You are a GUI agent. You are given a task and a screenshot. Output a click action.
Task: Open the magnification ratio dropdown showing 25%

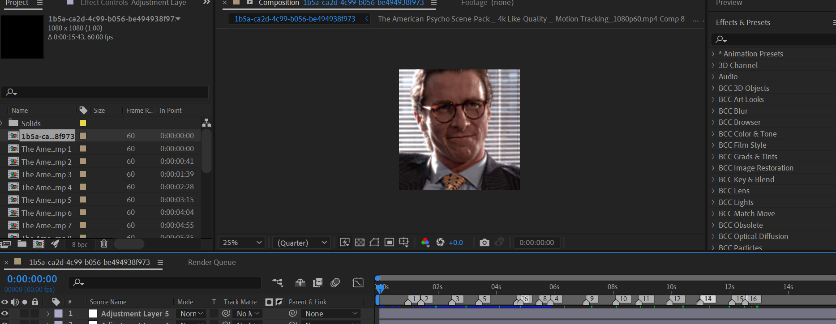pyautogui.click(x=242, y=243)
